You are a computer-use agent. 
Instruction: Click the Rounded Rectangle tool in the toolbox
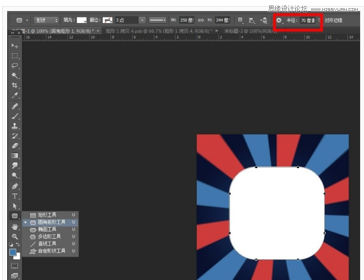tap(15, 216)
